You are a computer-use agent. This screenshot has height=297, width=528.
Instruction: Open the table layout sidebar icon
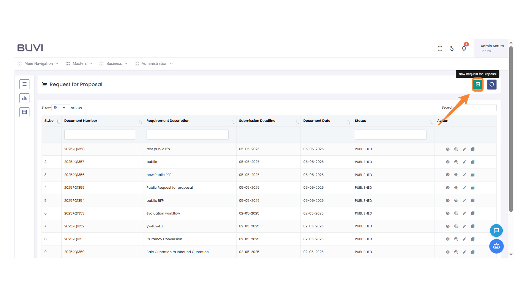[x=24, y=112]
